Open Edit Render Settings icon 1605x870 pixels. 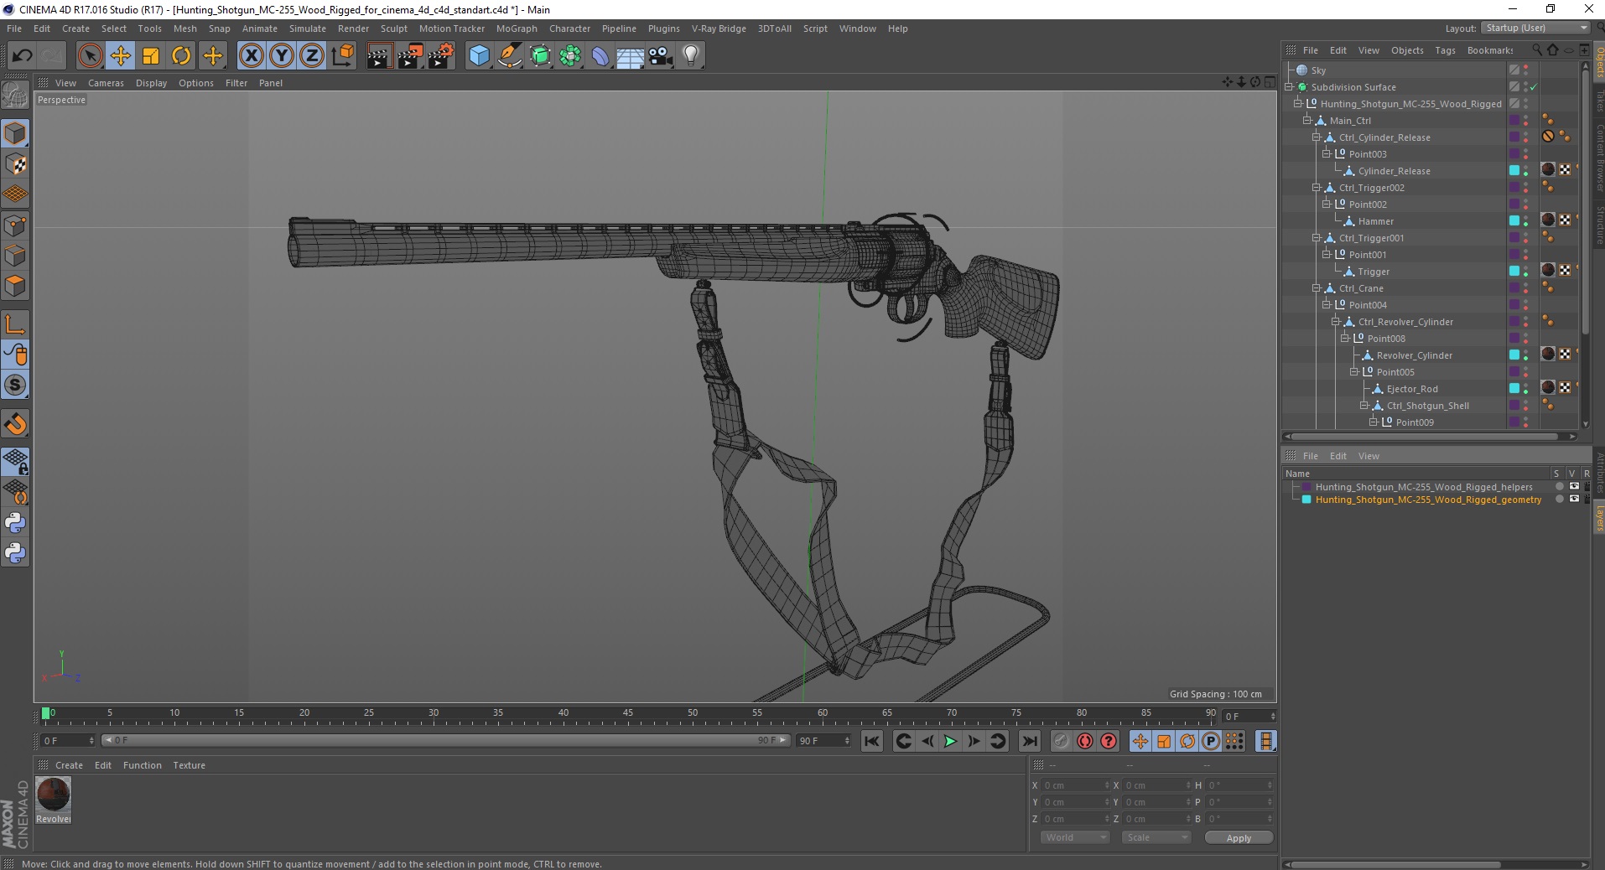click(x=440, y=56)
